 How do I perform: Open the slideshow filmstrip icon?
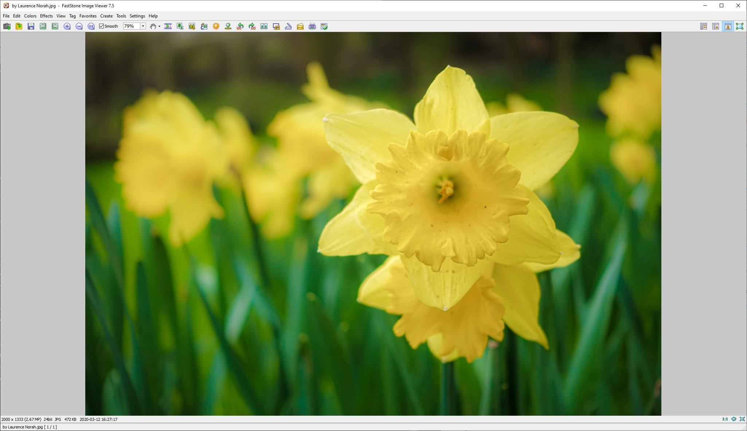[x=168, y=26]
